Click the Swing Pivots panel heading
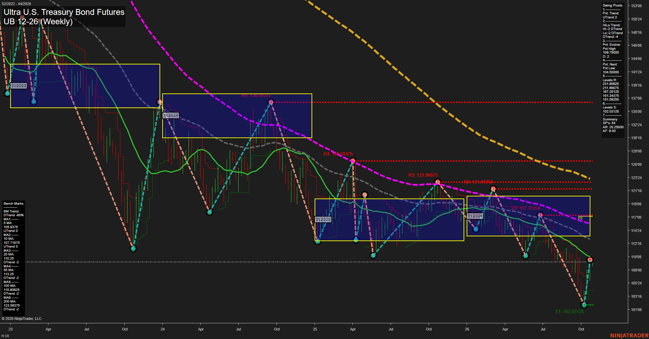This screenshot has height=339, width=649. tap(613, 5)
